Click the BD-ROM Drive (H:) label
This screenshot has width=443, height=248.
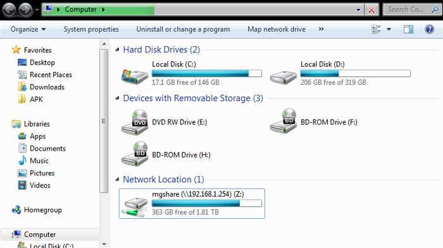[x=181, y=155]
